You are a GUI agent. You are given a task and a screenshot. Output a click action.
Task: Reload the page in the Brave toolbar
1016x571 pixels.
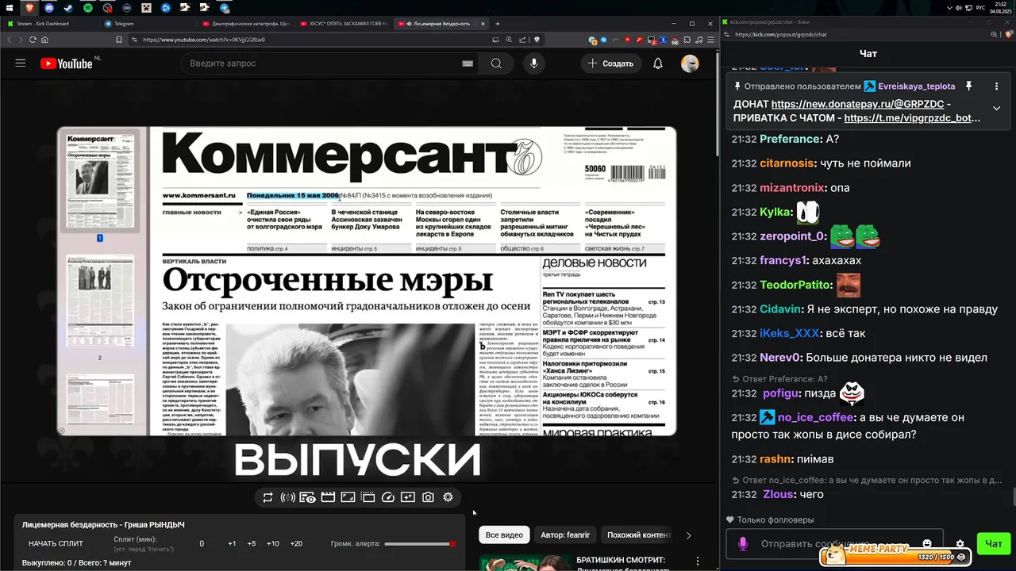click(x=33, y=40)
